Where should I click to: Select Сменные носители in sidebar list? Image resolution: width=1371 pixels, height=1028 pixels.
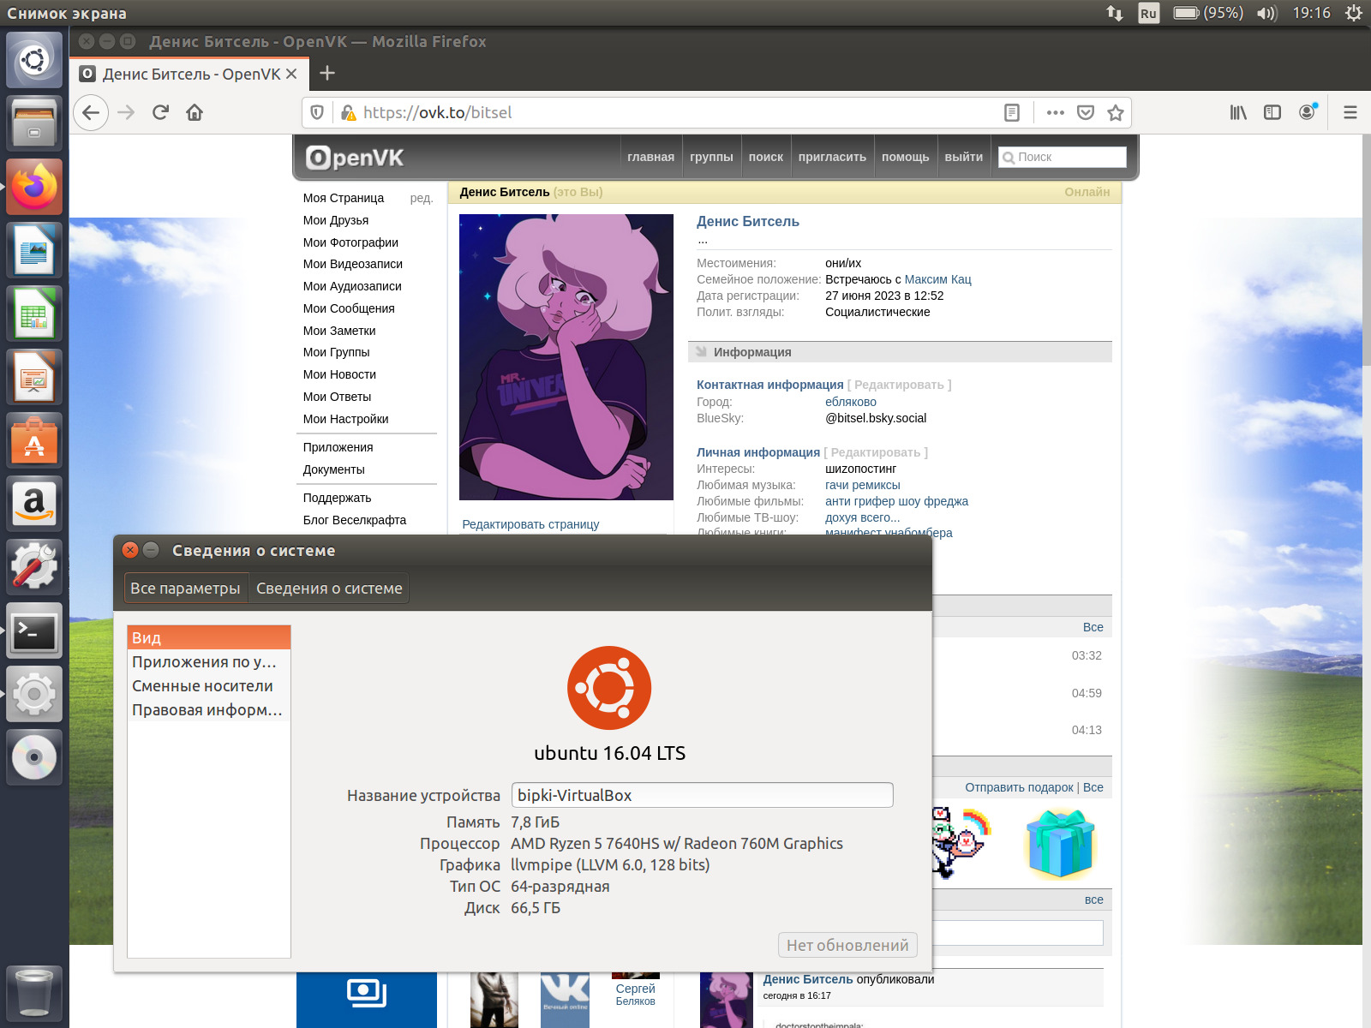202,686
